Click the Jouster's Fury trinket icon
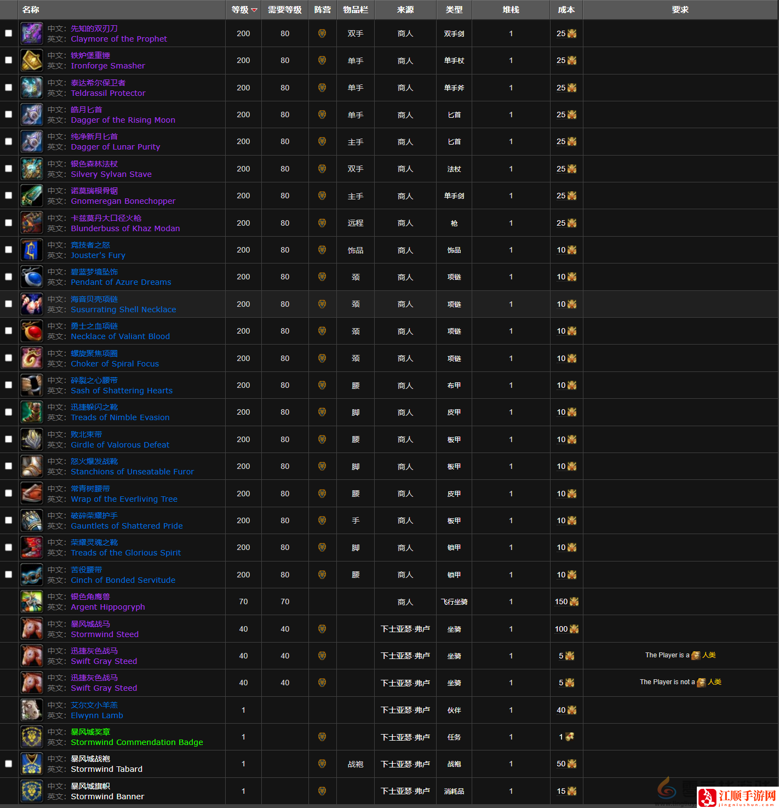 [x=32, y=250]
